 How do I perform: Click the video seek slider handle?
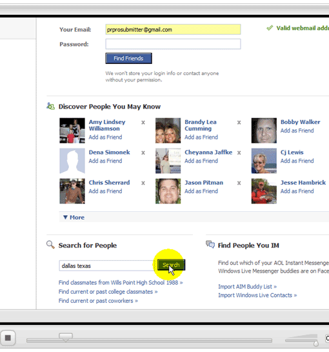(x=66, y=337)
